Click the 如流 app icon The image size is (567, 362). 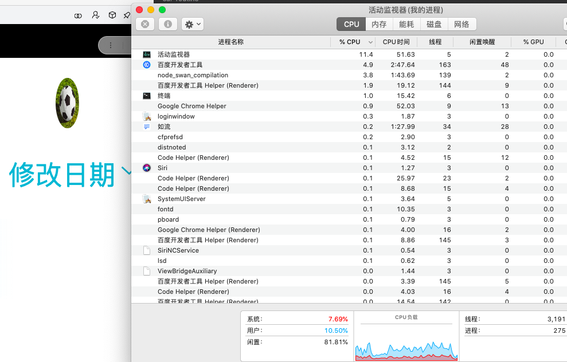point(146,127)
